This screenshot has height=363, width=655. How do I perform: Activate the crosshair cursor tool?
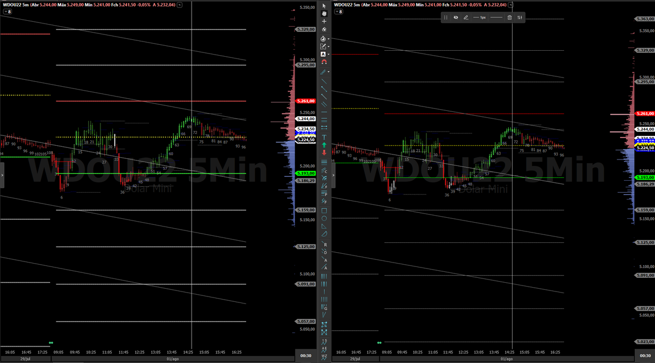[324, 21]
